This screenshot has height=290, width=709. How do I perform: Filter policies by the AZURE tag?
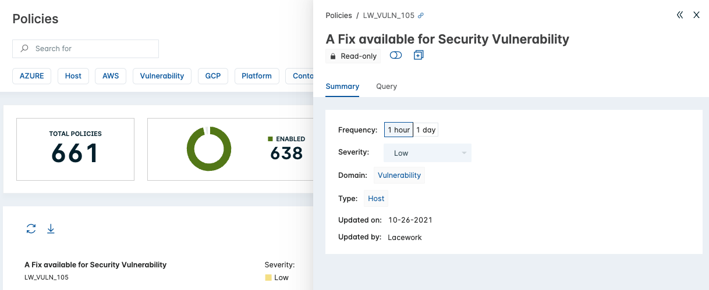[x=32, y=76]
